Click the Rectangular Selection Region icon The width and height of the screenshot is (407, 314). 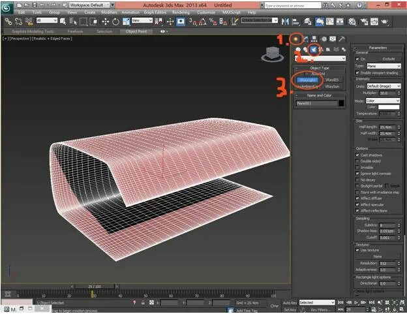click(83, 22)
